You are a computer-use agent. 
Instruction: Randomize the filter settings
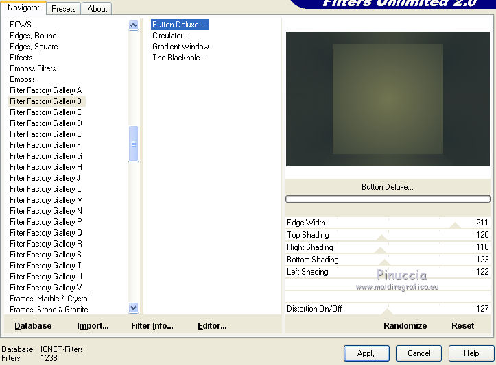[x=405, y=326]
